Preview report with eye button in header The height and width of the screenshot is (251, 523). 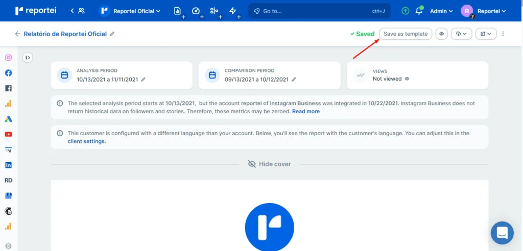[x=442, y=34]
